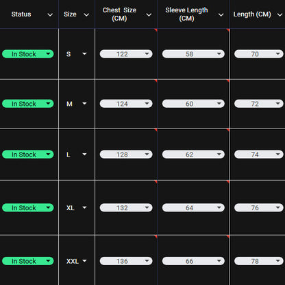The image size is (285, 285).
Task: Select the XL size cell text
Action: click(x=70, y=208)
